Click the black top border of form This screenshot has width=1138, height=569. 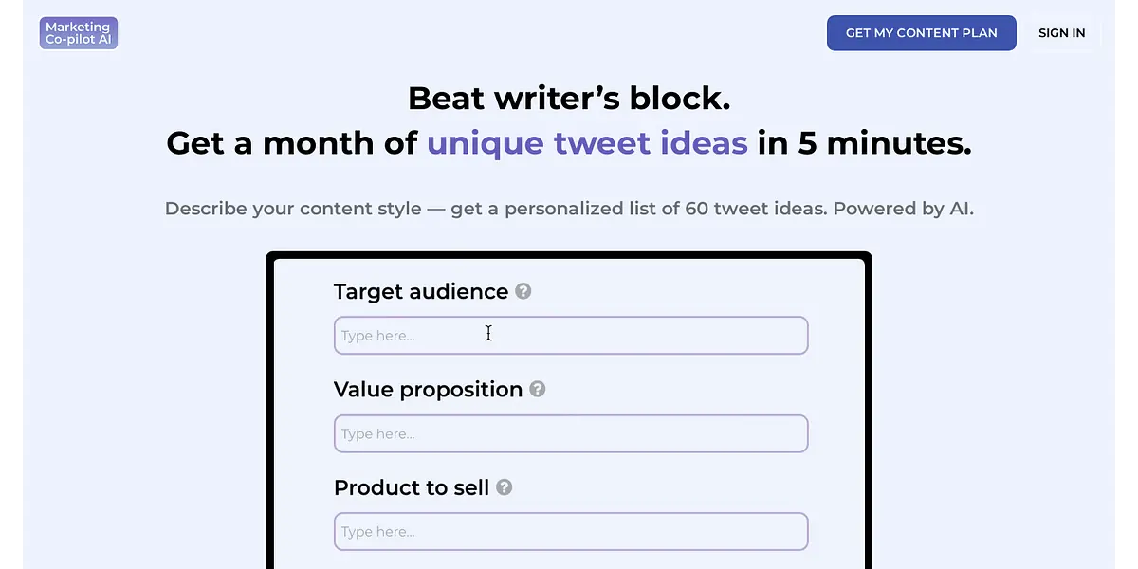click(x=569, y=255)
